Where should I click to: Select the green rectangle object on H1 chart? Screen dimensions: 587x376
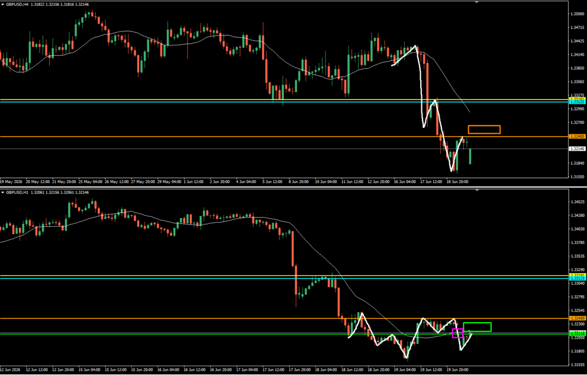(x=478, y=327)
